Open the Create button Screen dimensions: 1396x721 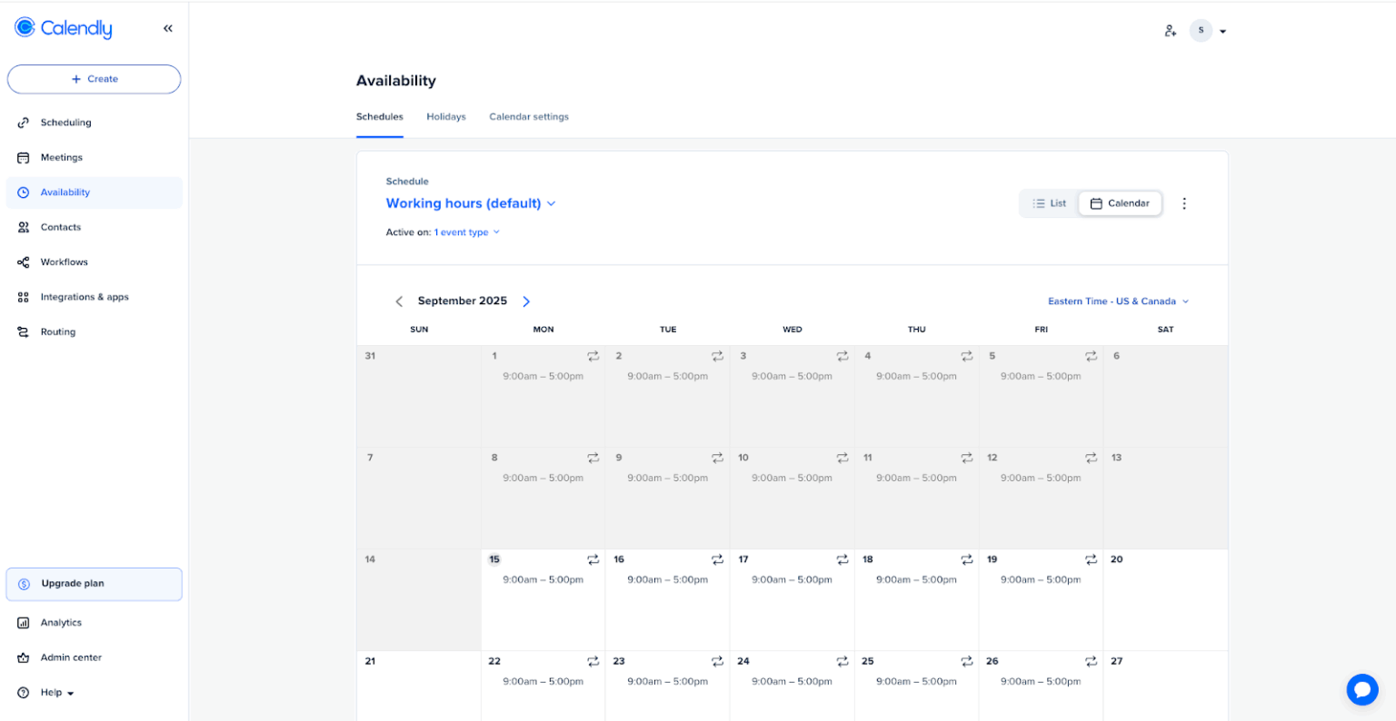click(x=95, y=79)
